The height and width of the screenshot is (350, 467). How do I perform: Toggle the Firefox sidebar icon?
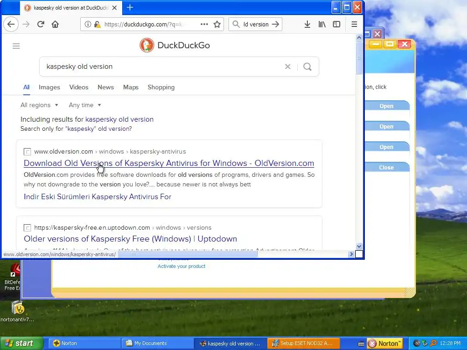click(337, 25)
